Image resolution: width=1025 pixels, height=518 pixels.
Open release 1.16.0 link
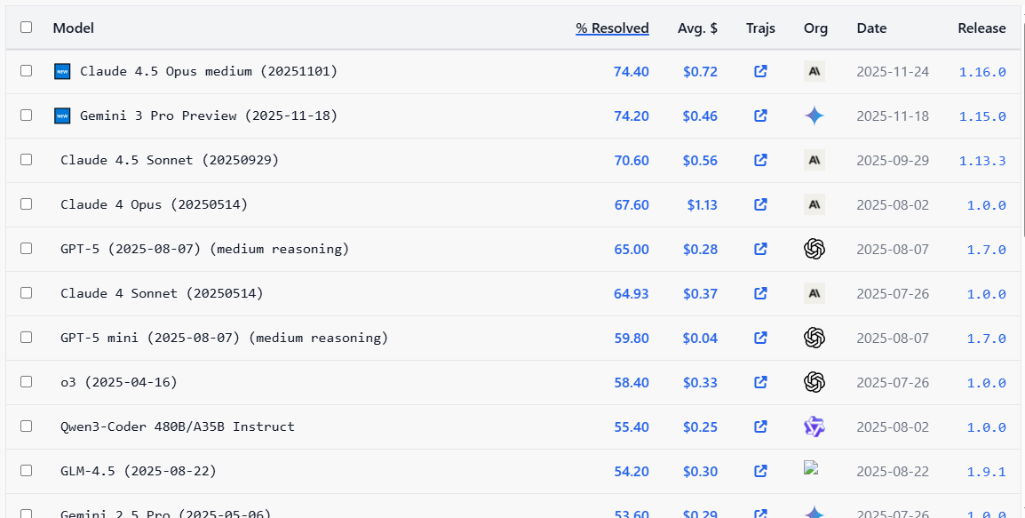click(982, 71)
